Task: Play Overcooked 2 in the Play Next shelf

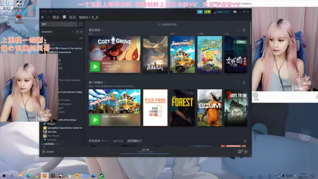Action: pyautogui.click(x=95, y=120)
